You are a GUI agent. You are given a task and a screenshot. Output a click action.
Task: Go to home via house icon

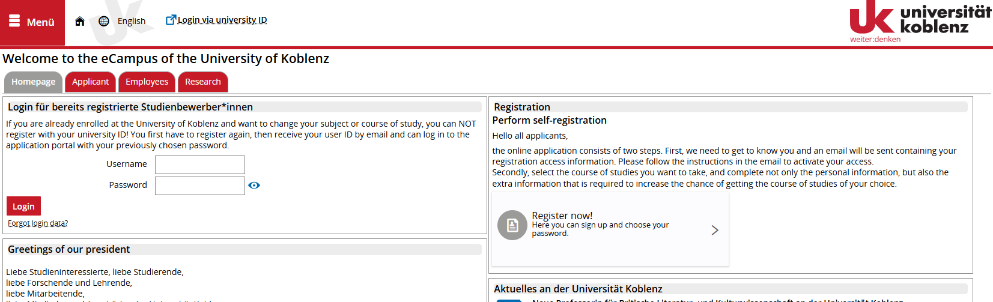79,21
